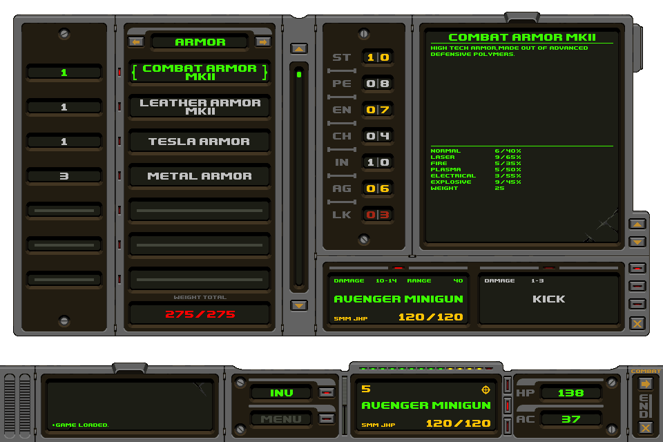Click the IN stat value 10
The width and height of the screenshot is (663, 442).
[x=378, y=162]
